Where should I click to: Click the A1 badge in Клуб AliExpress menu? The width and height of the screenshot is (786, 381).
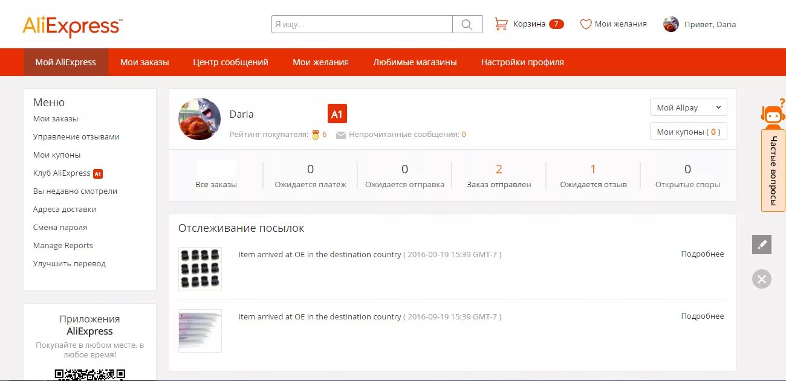coord(98,173)
